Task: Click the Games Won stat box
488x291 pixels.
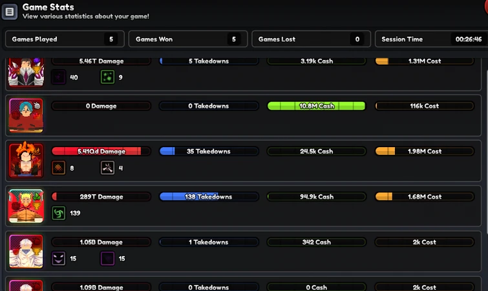Action: coord(188,39)
